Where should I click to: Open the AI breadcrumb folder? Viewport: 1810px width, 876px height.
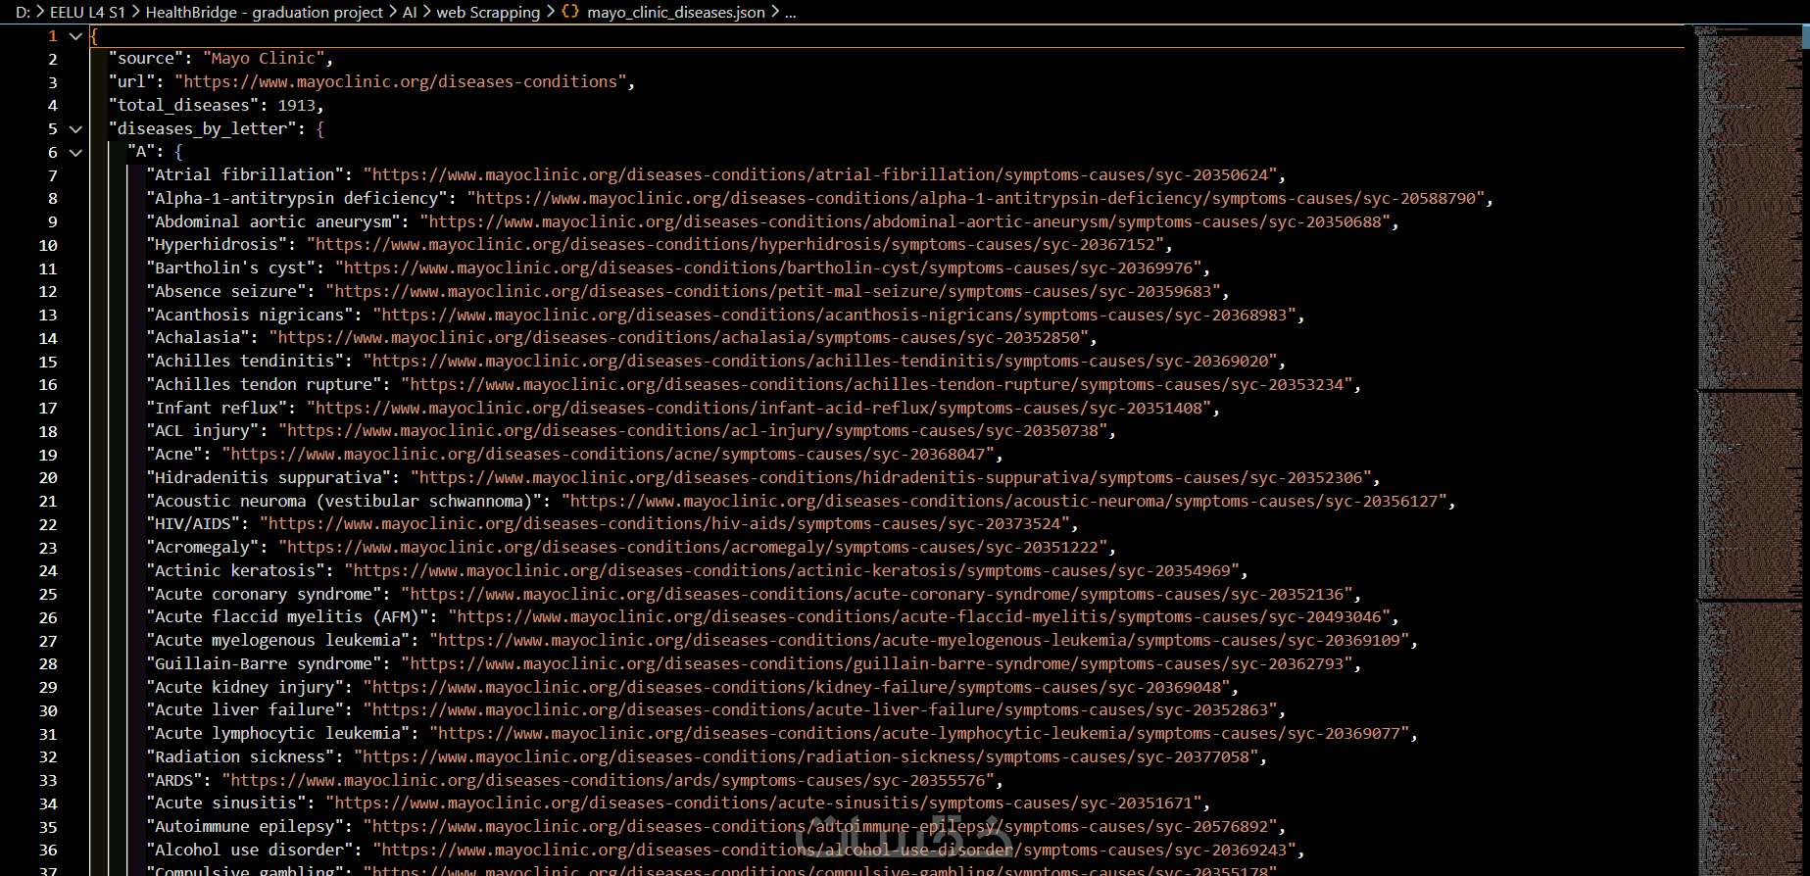[410, 12]
